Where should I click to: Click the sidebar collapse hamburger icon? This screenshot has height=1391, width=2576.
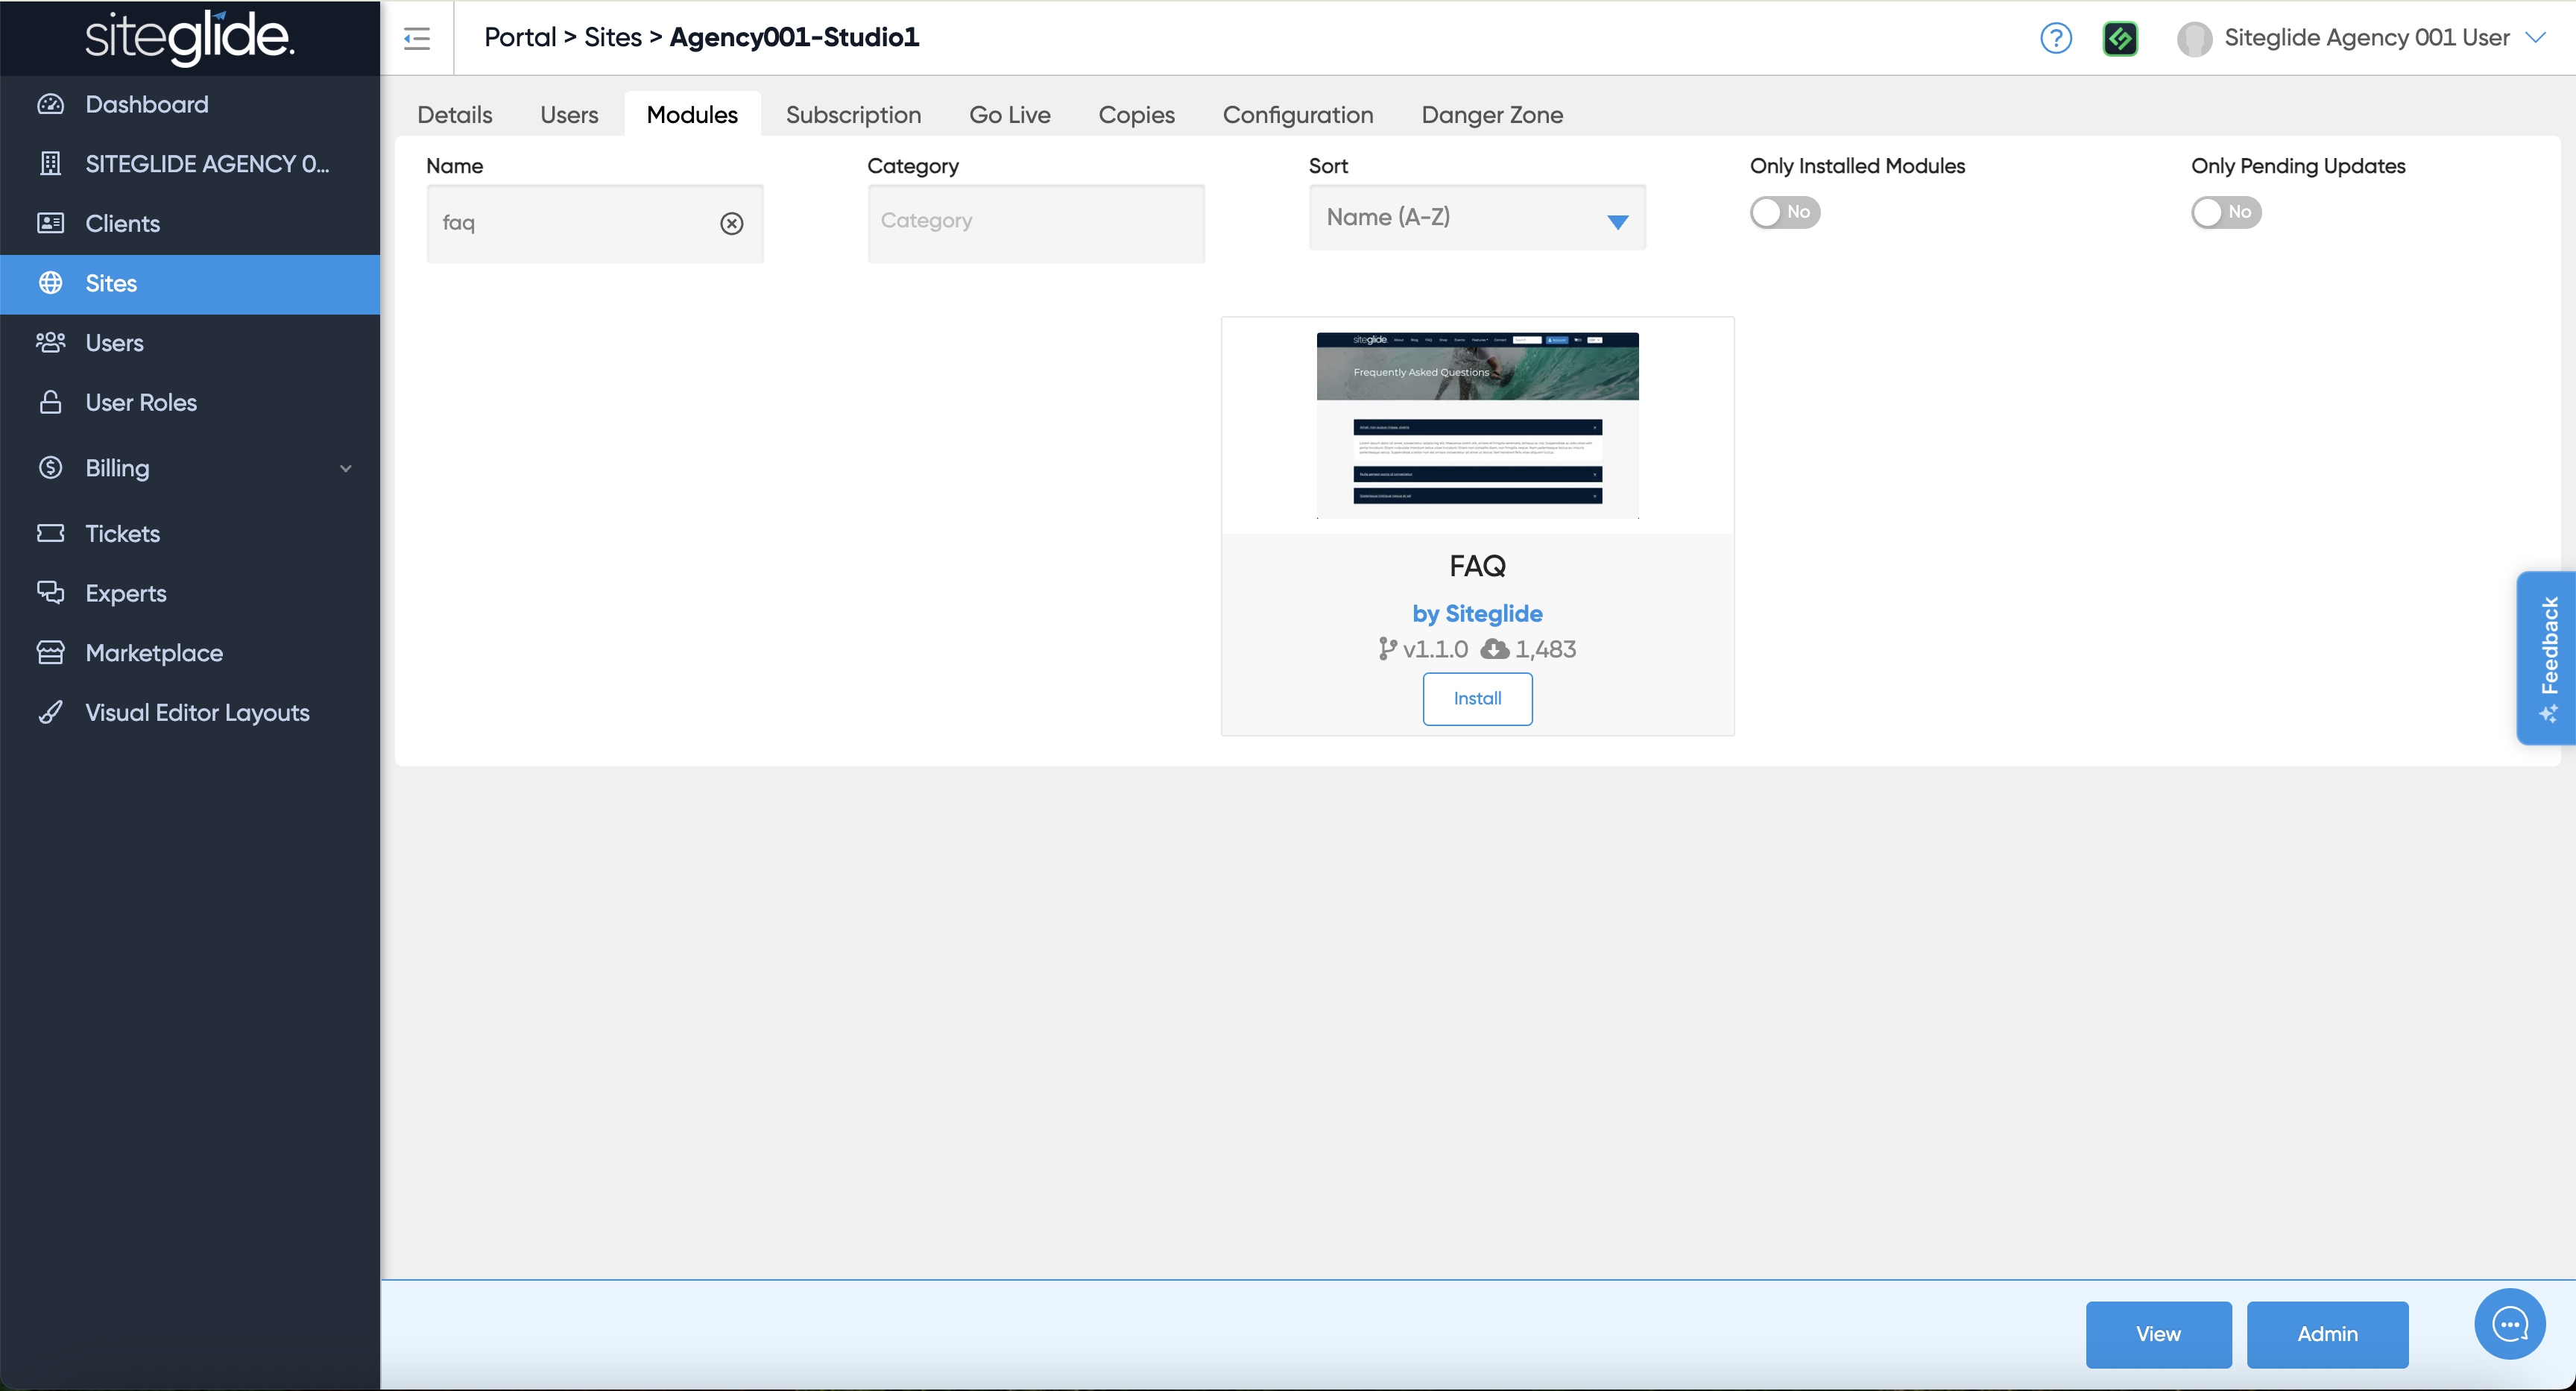point(417,38)
